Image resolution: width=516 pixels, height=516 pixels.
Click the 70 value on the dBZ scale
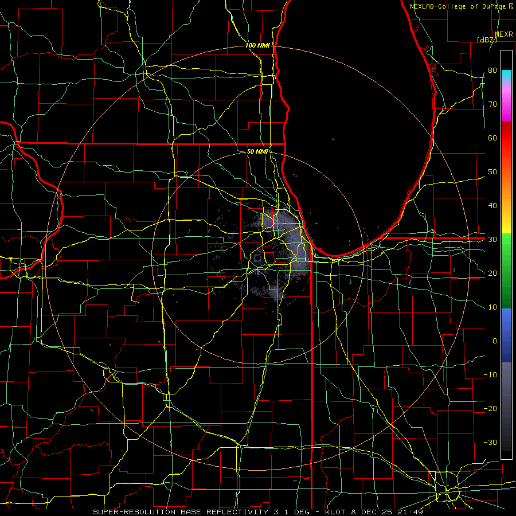[492, 104]
